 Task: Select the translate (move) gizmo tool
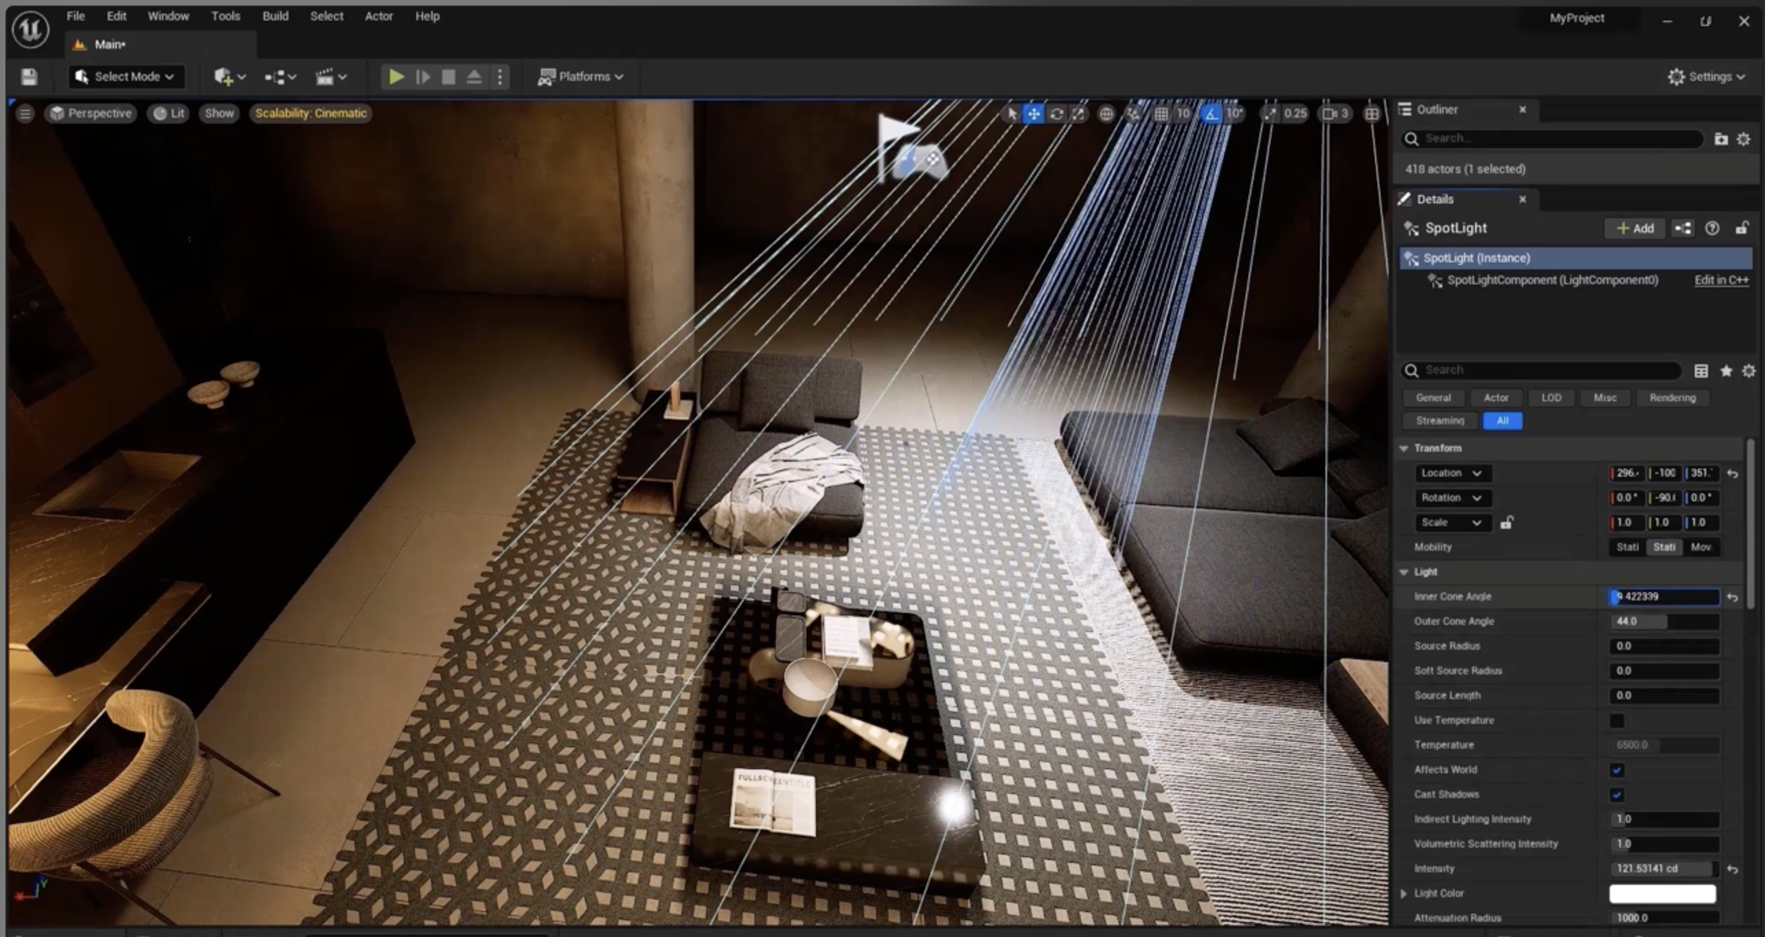1034,114
